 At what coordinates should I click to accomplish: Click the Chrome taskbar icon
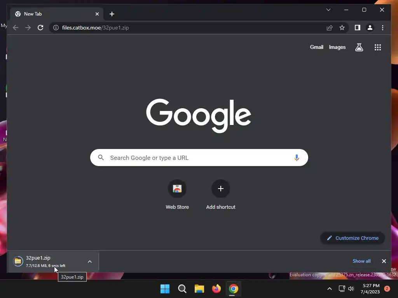coord(233,289)
